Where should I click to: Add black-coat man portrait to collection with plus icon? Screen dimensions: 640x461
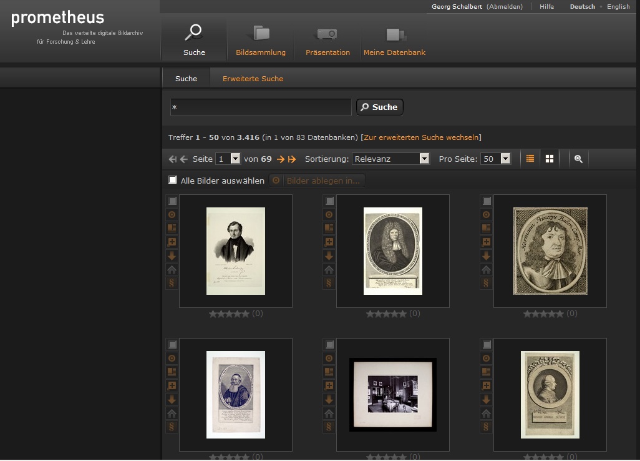172,242
